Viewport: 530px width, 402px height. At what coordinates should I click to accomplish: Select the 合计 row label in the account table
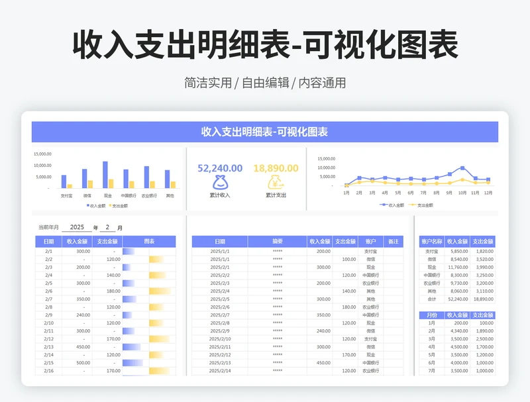coord(432,299)
